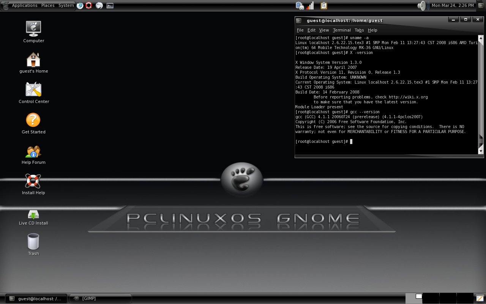The image size is (486, 304).
Task: Open guest's Home folder icon
Action: coord(33,59)
